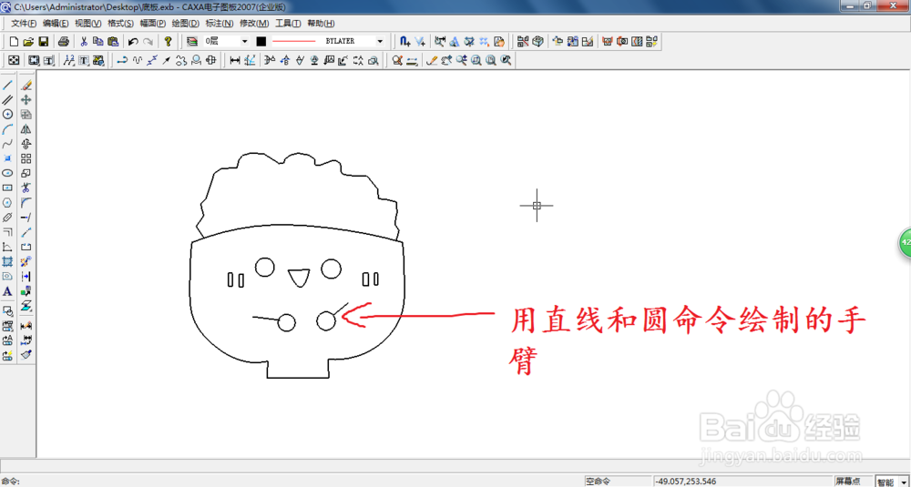The width and height of the screenshot is (911, 487).
Task: Click the 屏幕点 status field
Action: [853, 482]
